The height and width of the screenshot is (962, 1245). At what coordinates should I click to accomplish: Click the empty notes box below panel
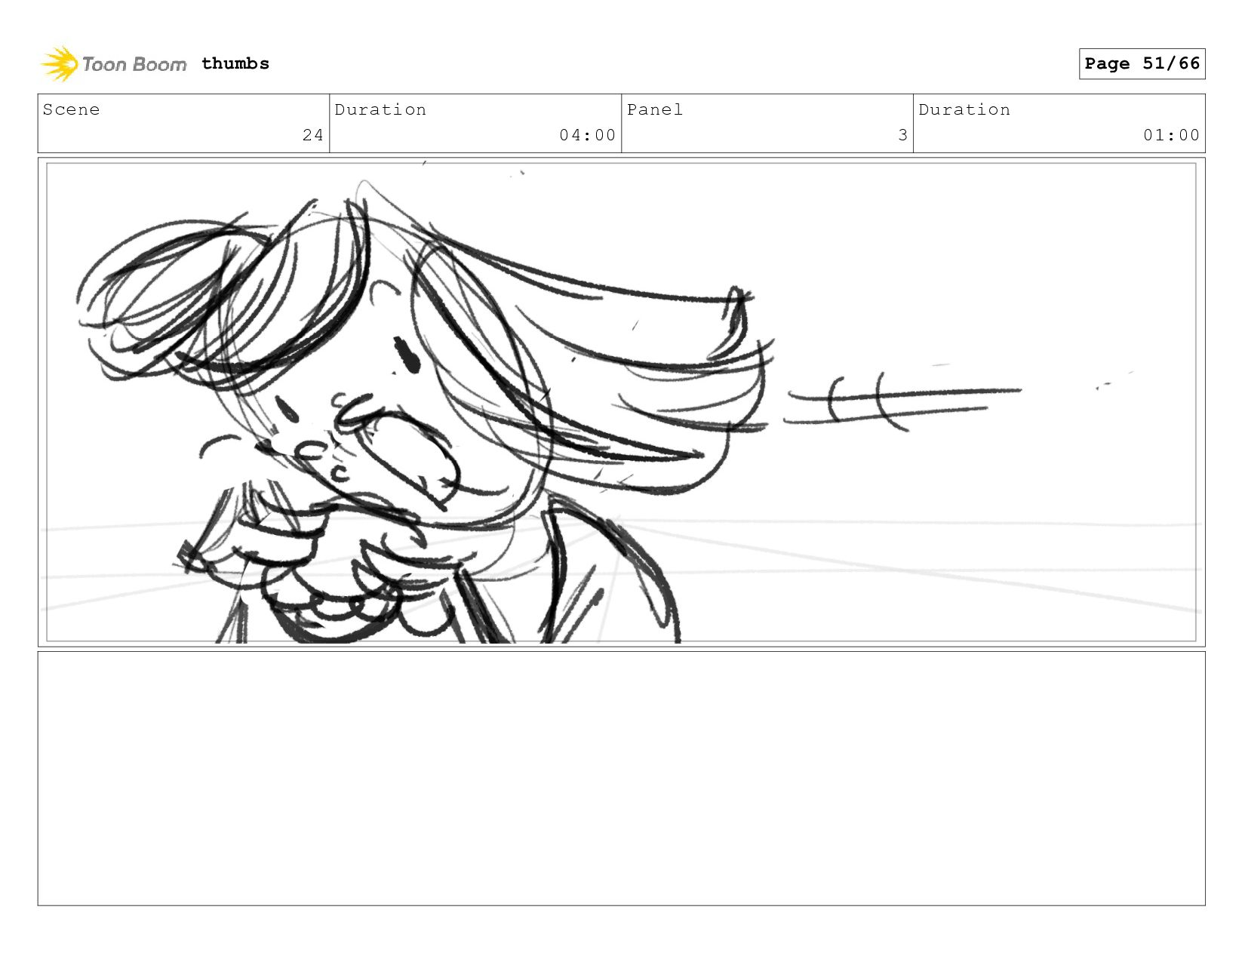coord(622,779)
